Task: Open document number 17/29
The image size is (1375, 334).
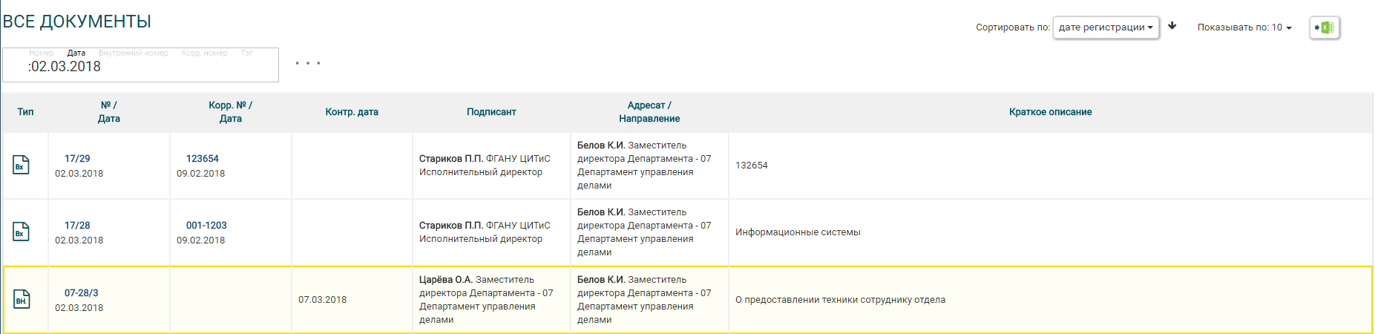Action: tap(77, 158)
